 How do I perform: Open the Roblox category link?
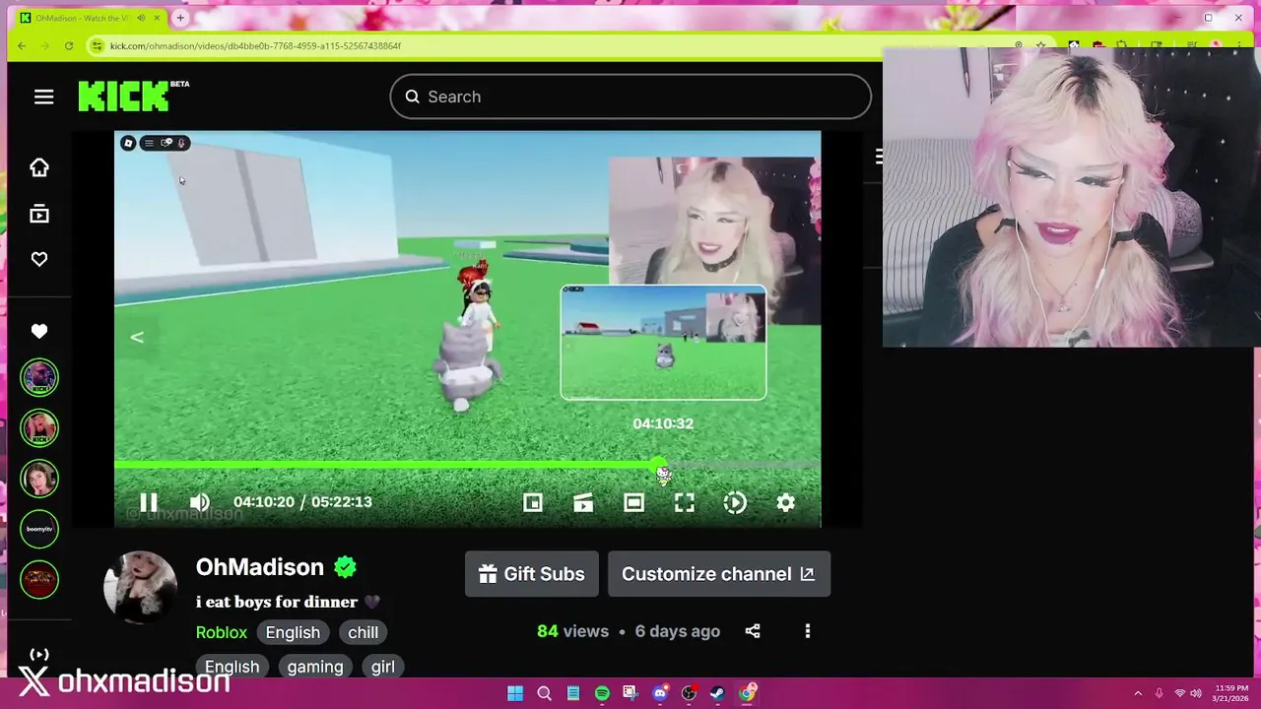point(222,632)
